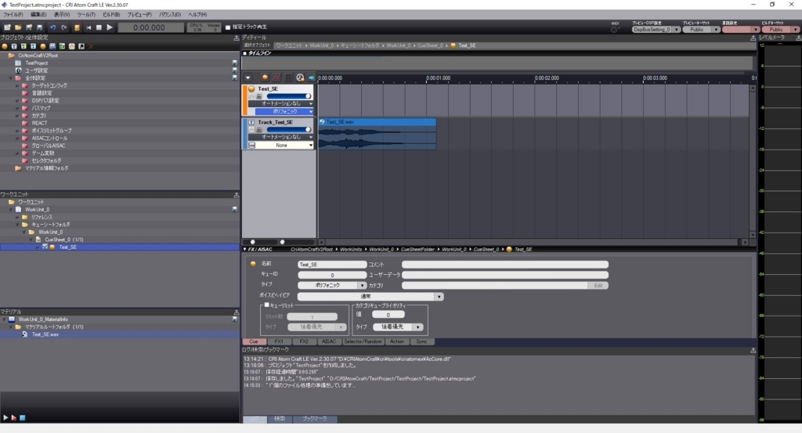
Task: Open the cue Type dropdown in properties
Action: pyautogui.click(x=332, y=285)
